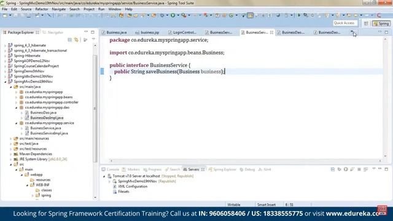Select Tomcat v7.0 Server at localhost
Viewport: 393px width, 221px height.
pyautogui.click(x=136, y=176)
